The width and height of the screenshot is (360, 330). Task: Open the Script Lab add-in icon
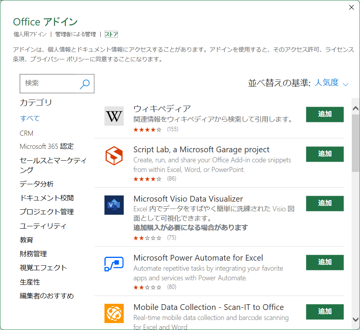114,156
